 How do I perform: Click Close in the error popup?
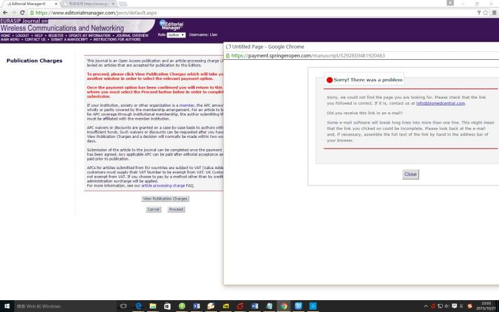point(410,174)
